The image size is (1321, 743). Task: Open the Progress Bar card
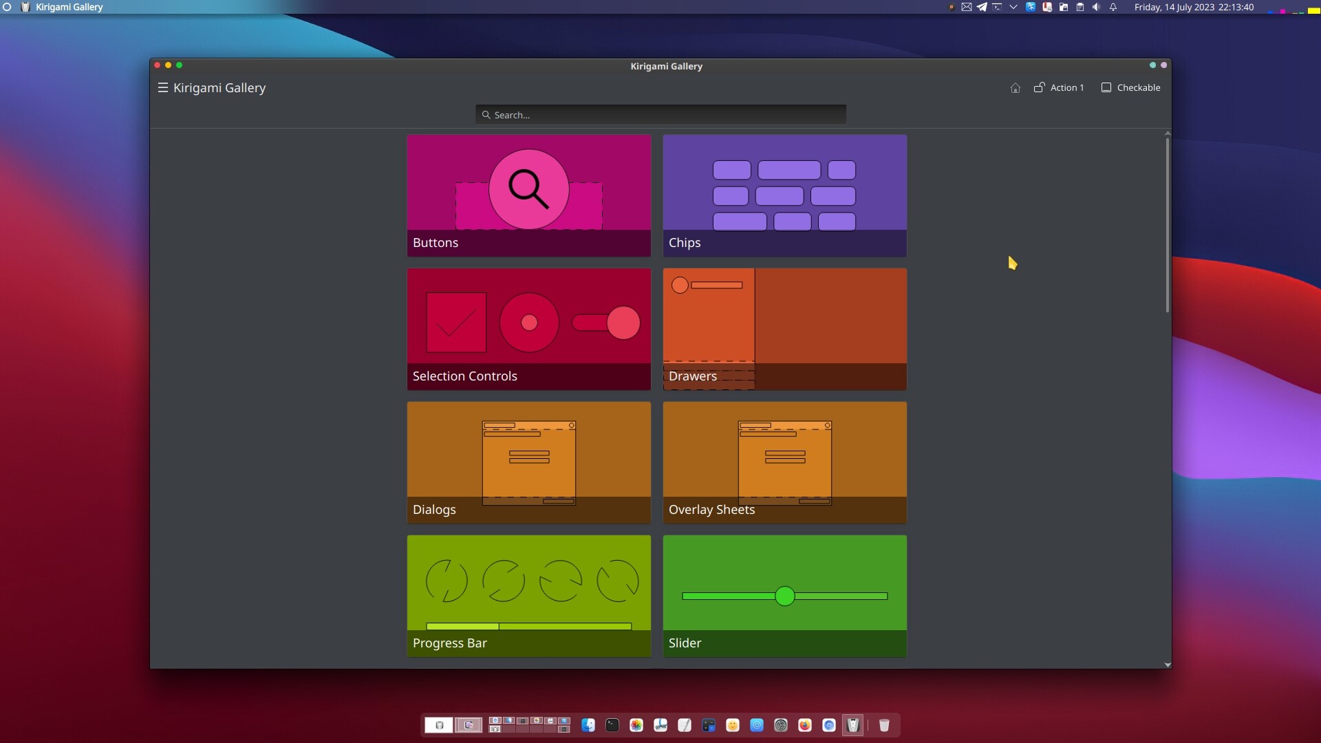pos(529,596)
